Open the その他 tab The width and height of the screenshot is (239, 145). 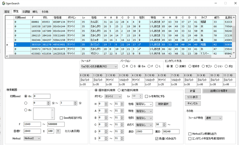(x=45, y=12)
